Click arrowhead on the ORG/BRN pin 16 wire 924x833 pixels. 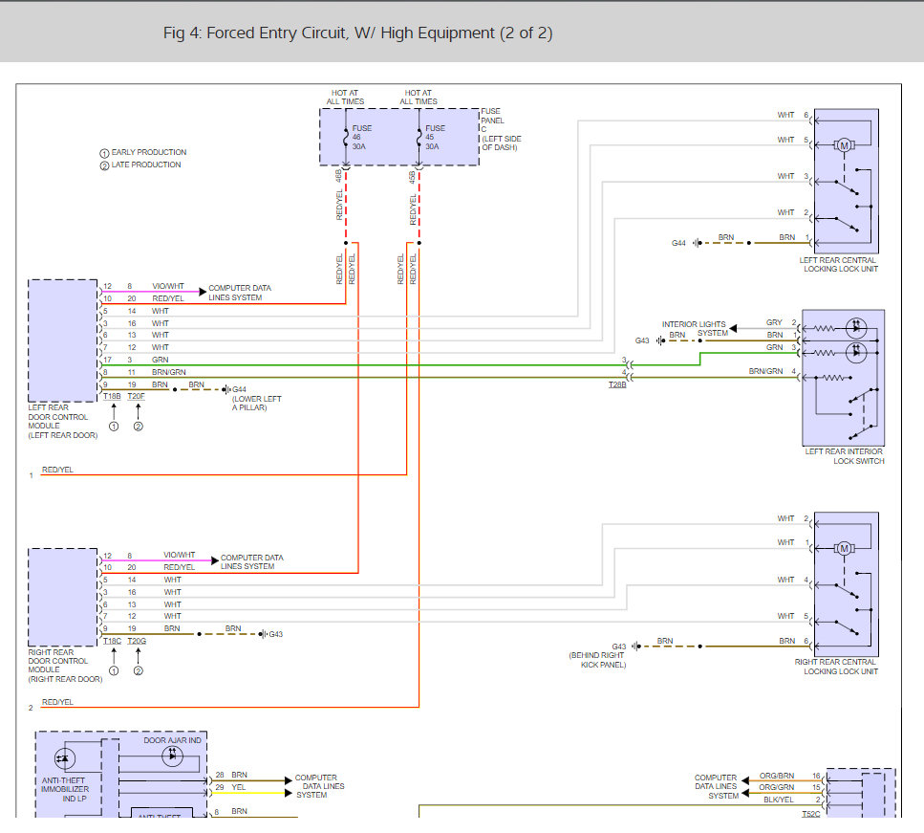[745, 781]
